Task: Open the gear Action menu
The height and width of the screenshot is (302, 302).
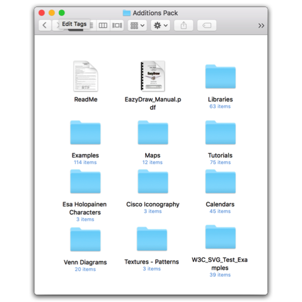Action: [x=160, y=25]
